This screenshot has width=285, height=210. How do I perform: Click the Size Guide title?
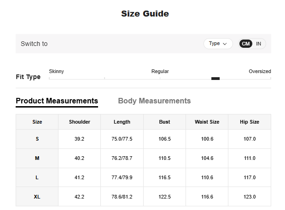pyautogui.click(x=145, y=14)
